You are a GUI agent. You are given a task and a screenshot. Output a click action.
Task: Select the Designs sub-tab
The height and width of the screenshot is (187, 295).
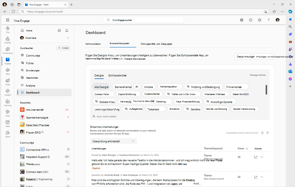click(99, 76)
